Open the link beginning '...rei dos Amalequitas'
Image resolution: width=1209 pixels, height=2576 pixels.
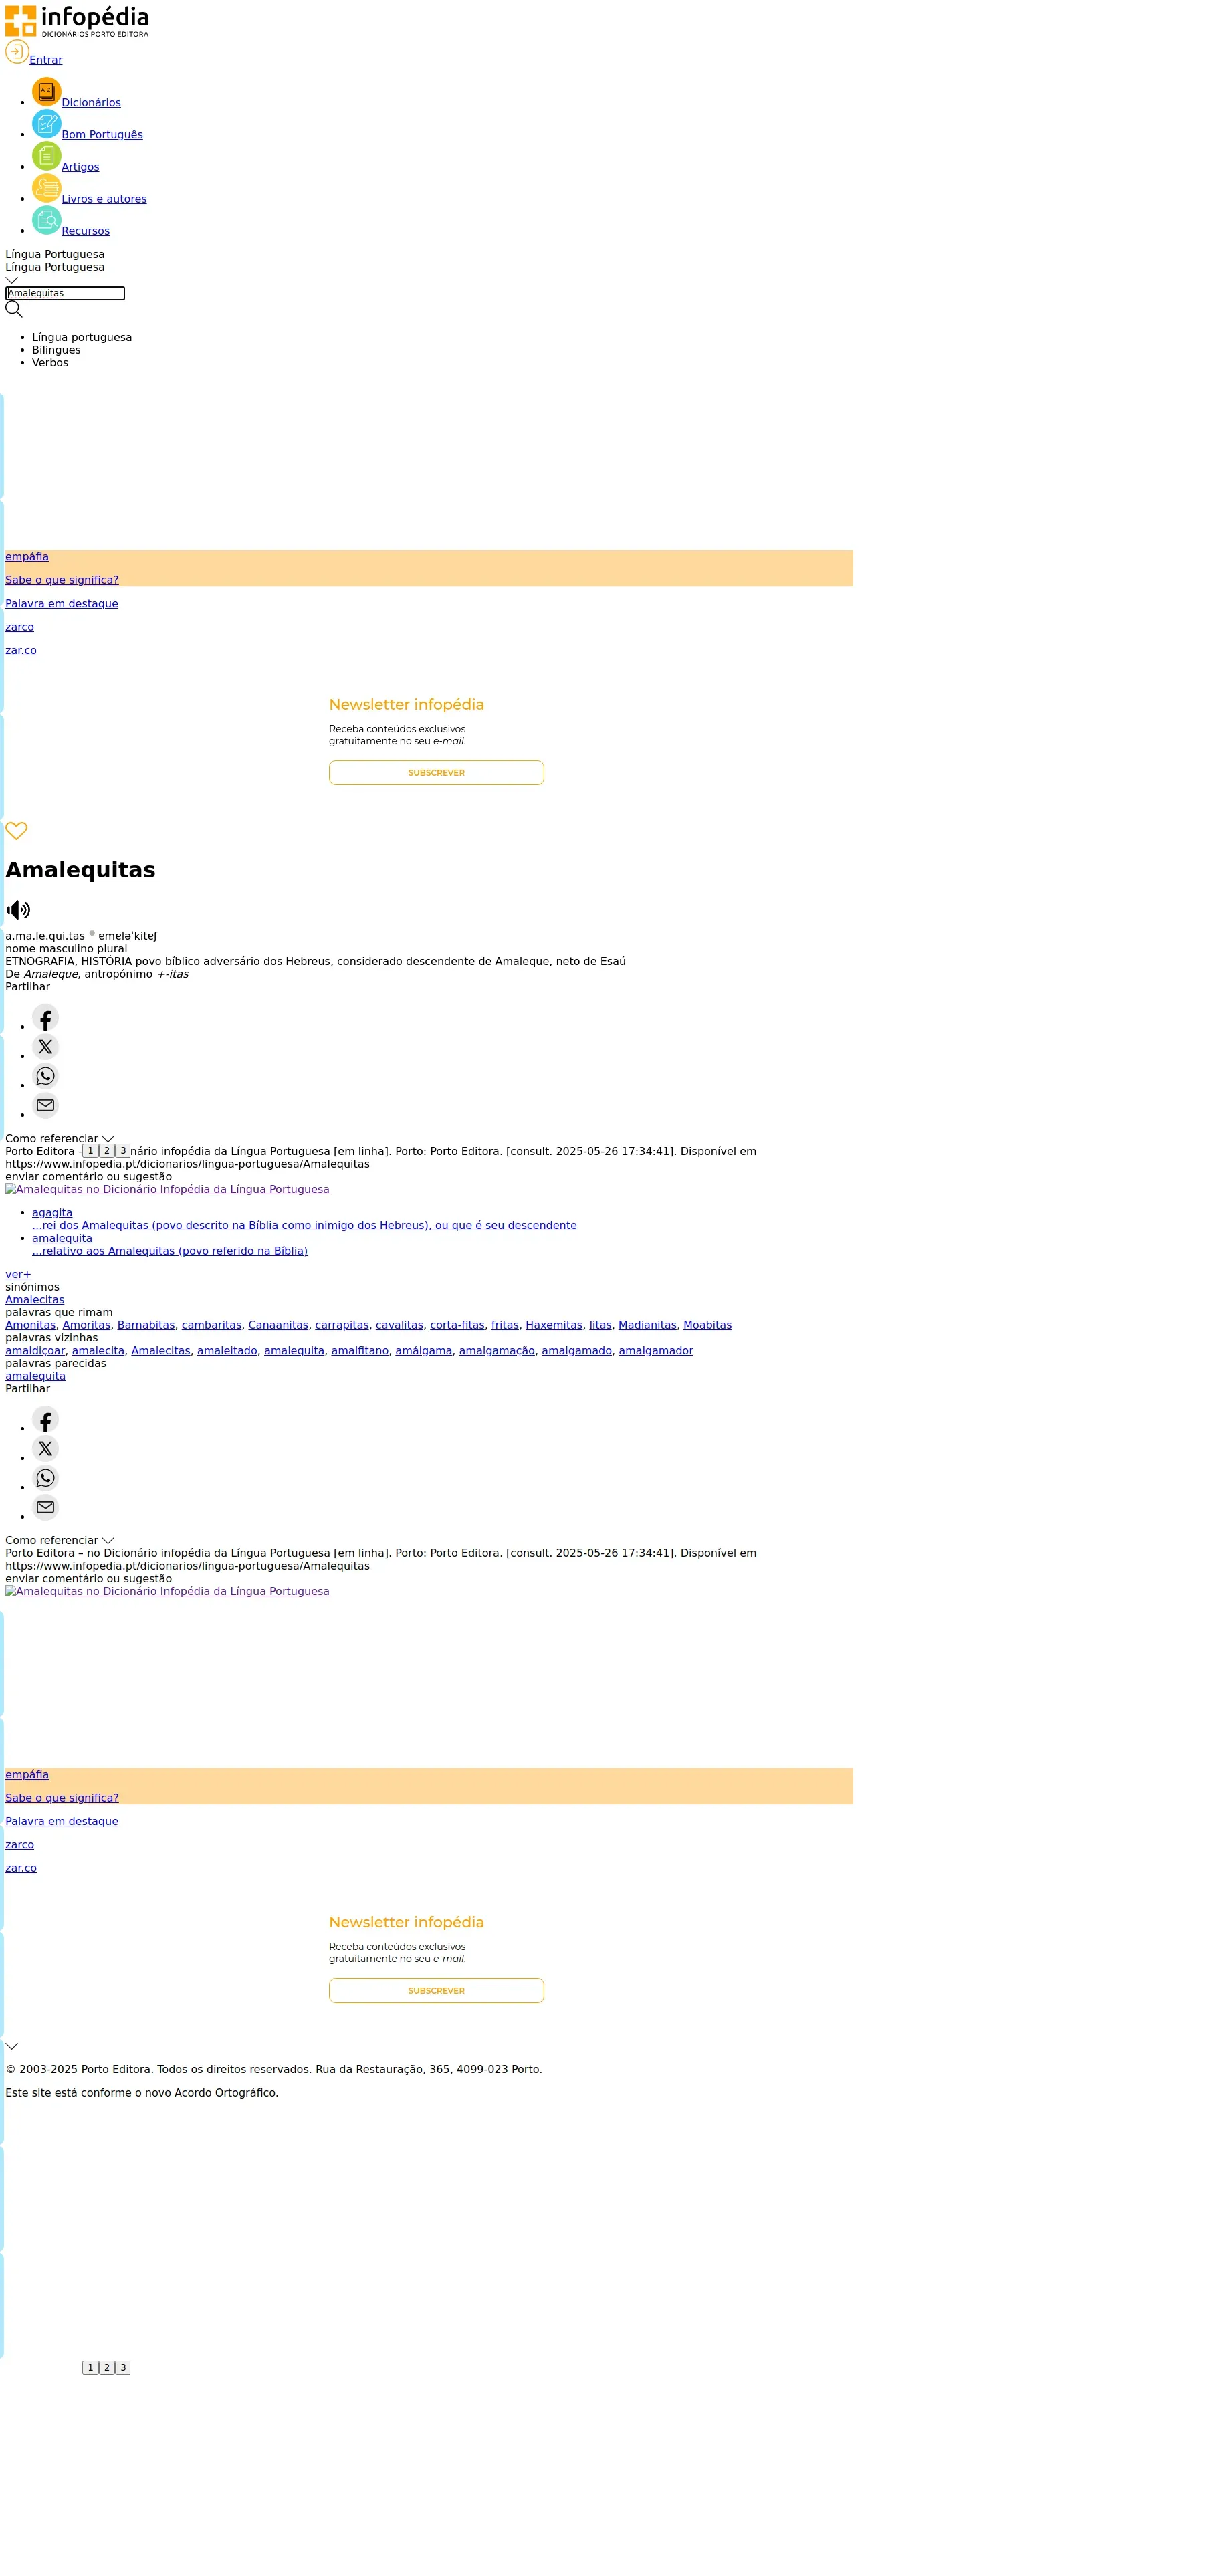[304, 1226]
